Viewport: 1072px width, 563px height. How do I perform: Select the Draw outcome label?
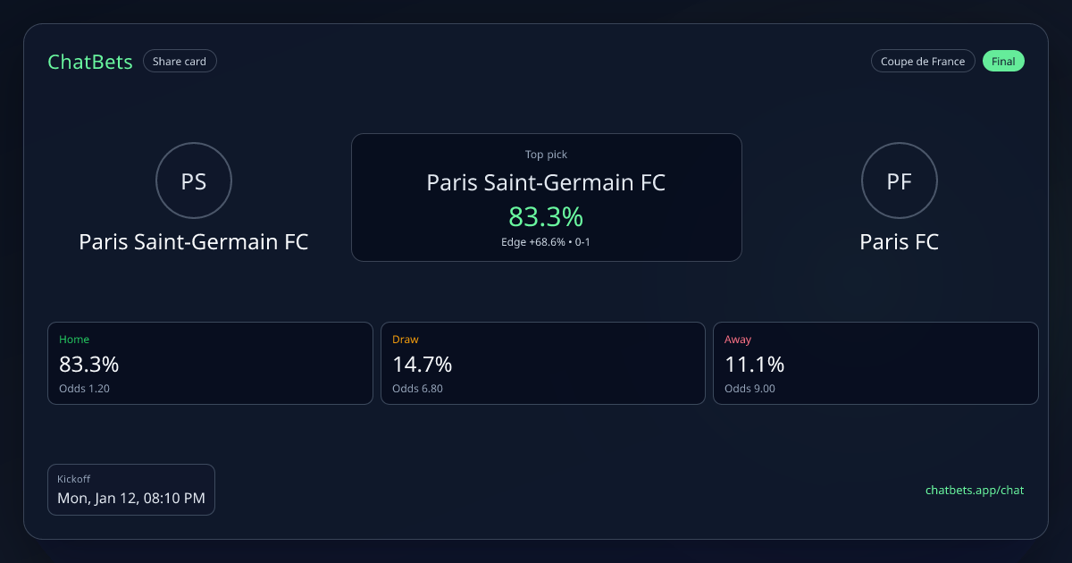[406, 340]
